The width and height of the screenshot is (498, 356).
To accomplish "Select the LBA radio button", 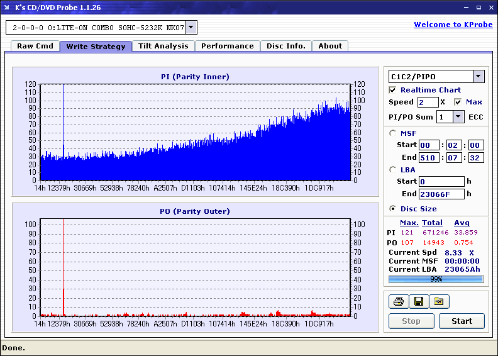I will [x=393, y=169].
